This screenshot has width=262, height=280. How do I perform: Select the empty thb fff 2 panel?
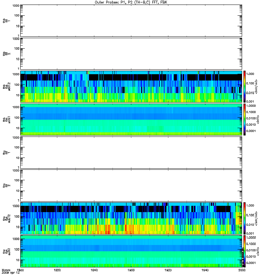(x=131, y=54)
